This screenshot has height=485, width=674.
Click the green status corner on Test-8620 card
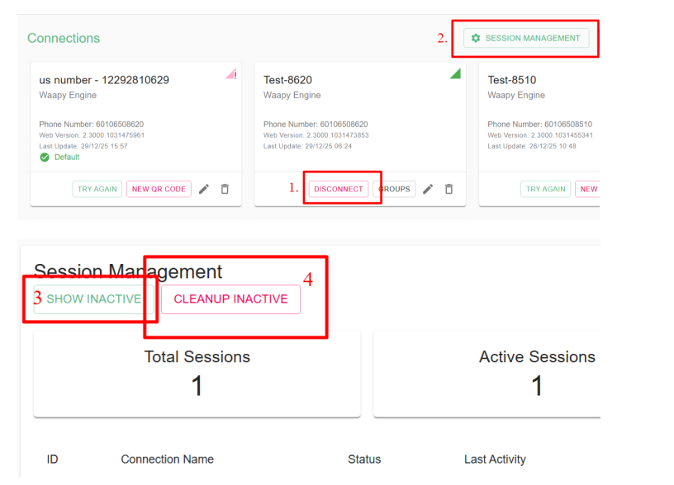(x=455, y=74)
